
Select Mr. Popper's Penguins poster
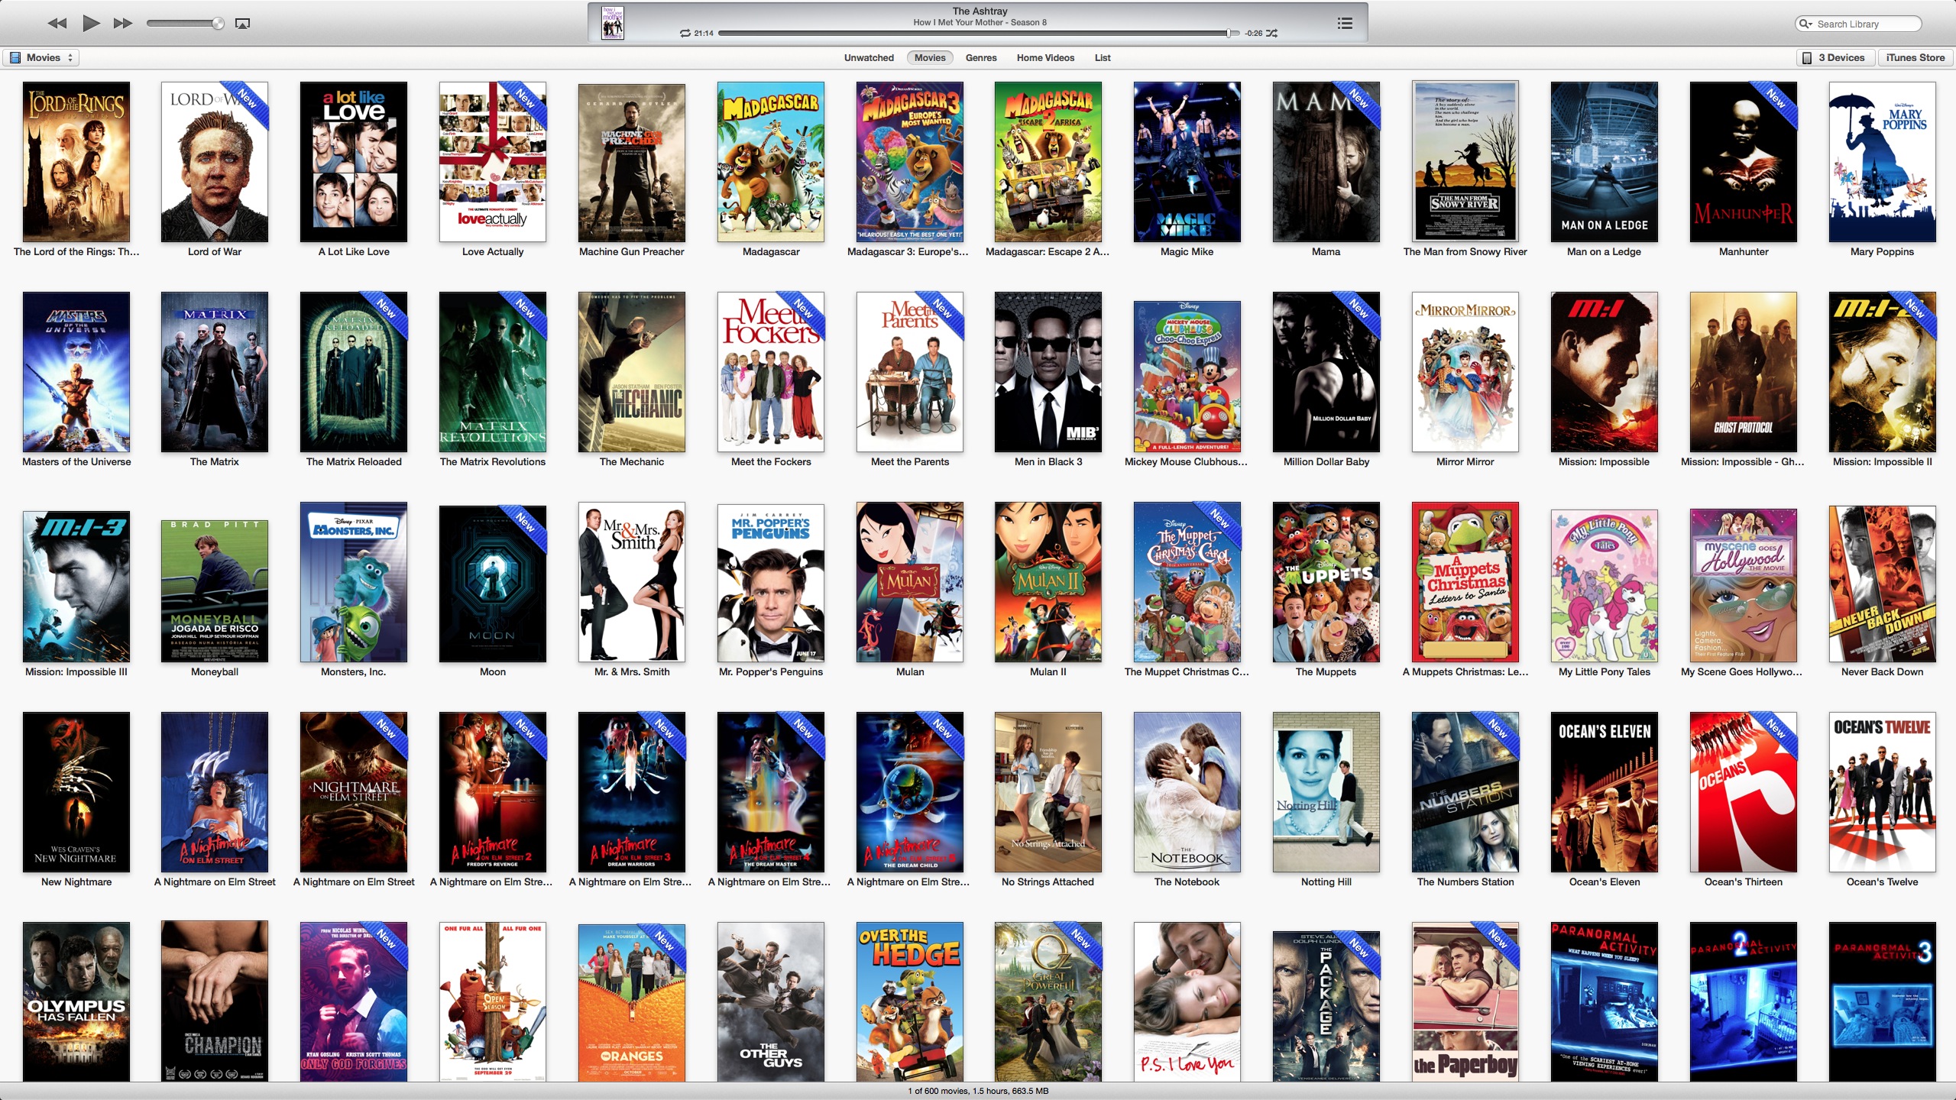[771, 583]
